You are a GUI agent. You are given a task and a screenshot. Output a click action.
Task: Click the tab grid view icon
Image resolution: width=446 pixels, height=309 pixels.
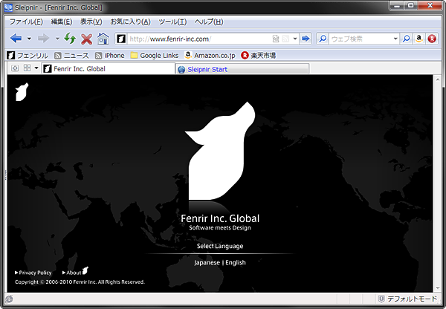(x=27, y=68)
